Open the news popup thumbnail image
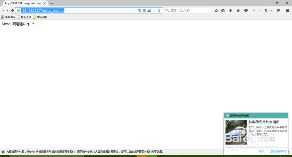 pyautogui.click(x=236, y=132)
